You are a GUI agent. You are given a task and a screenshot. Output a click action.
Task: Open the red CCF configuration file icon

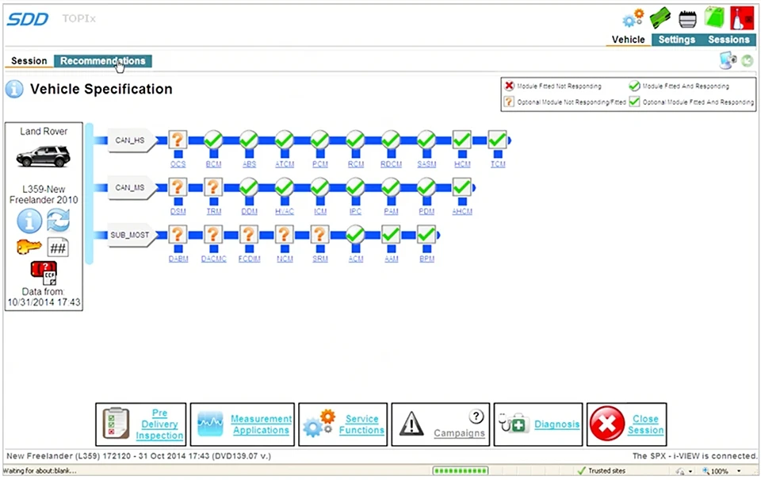[x=44, y=273]
